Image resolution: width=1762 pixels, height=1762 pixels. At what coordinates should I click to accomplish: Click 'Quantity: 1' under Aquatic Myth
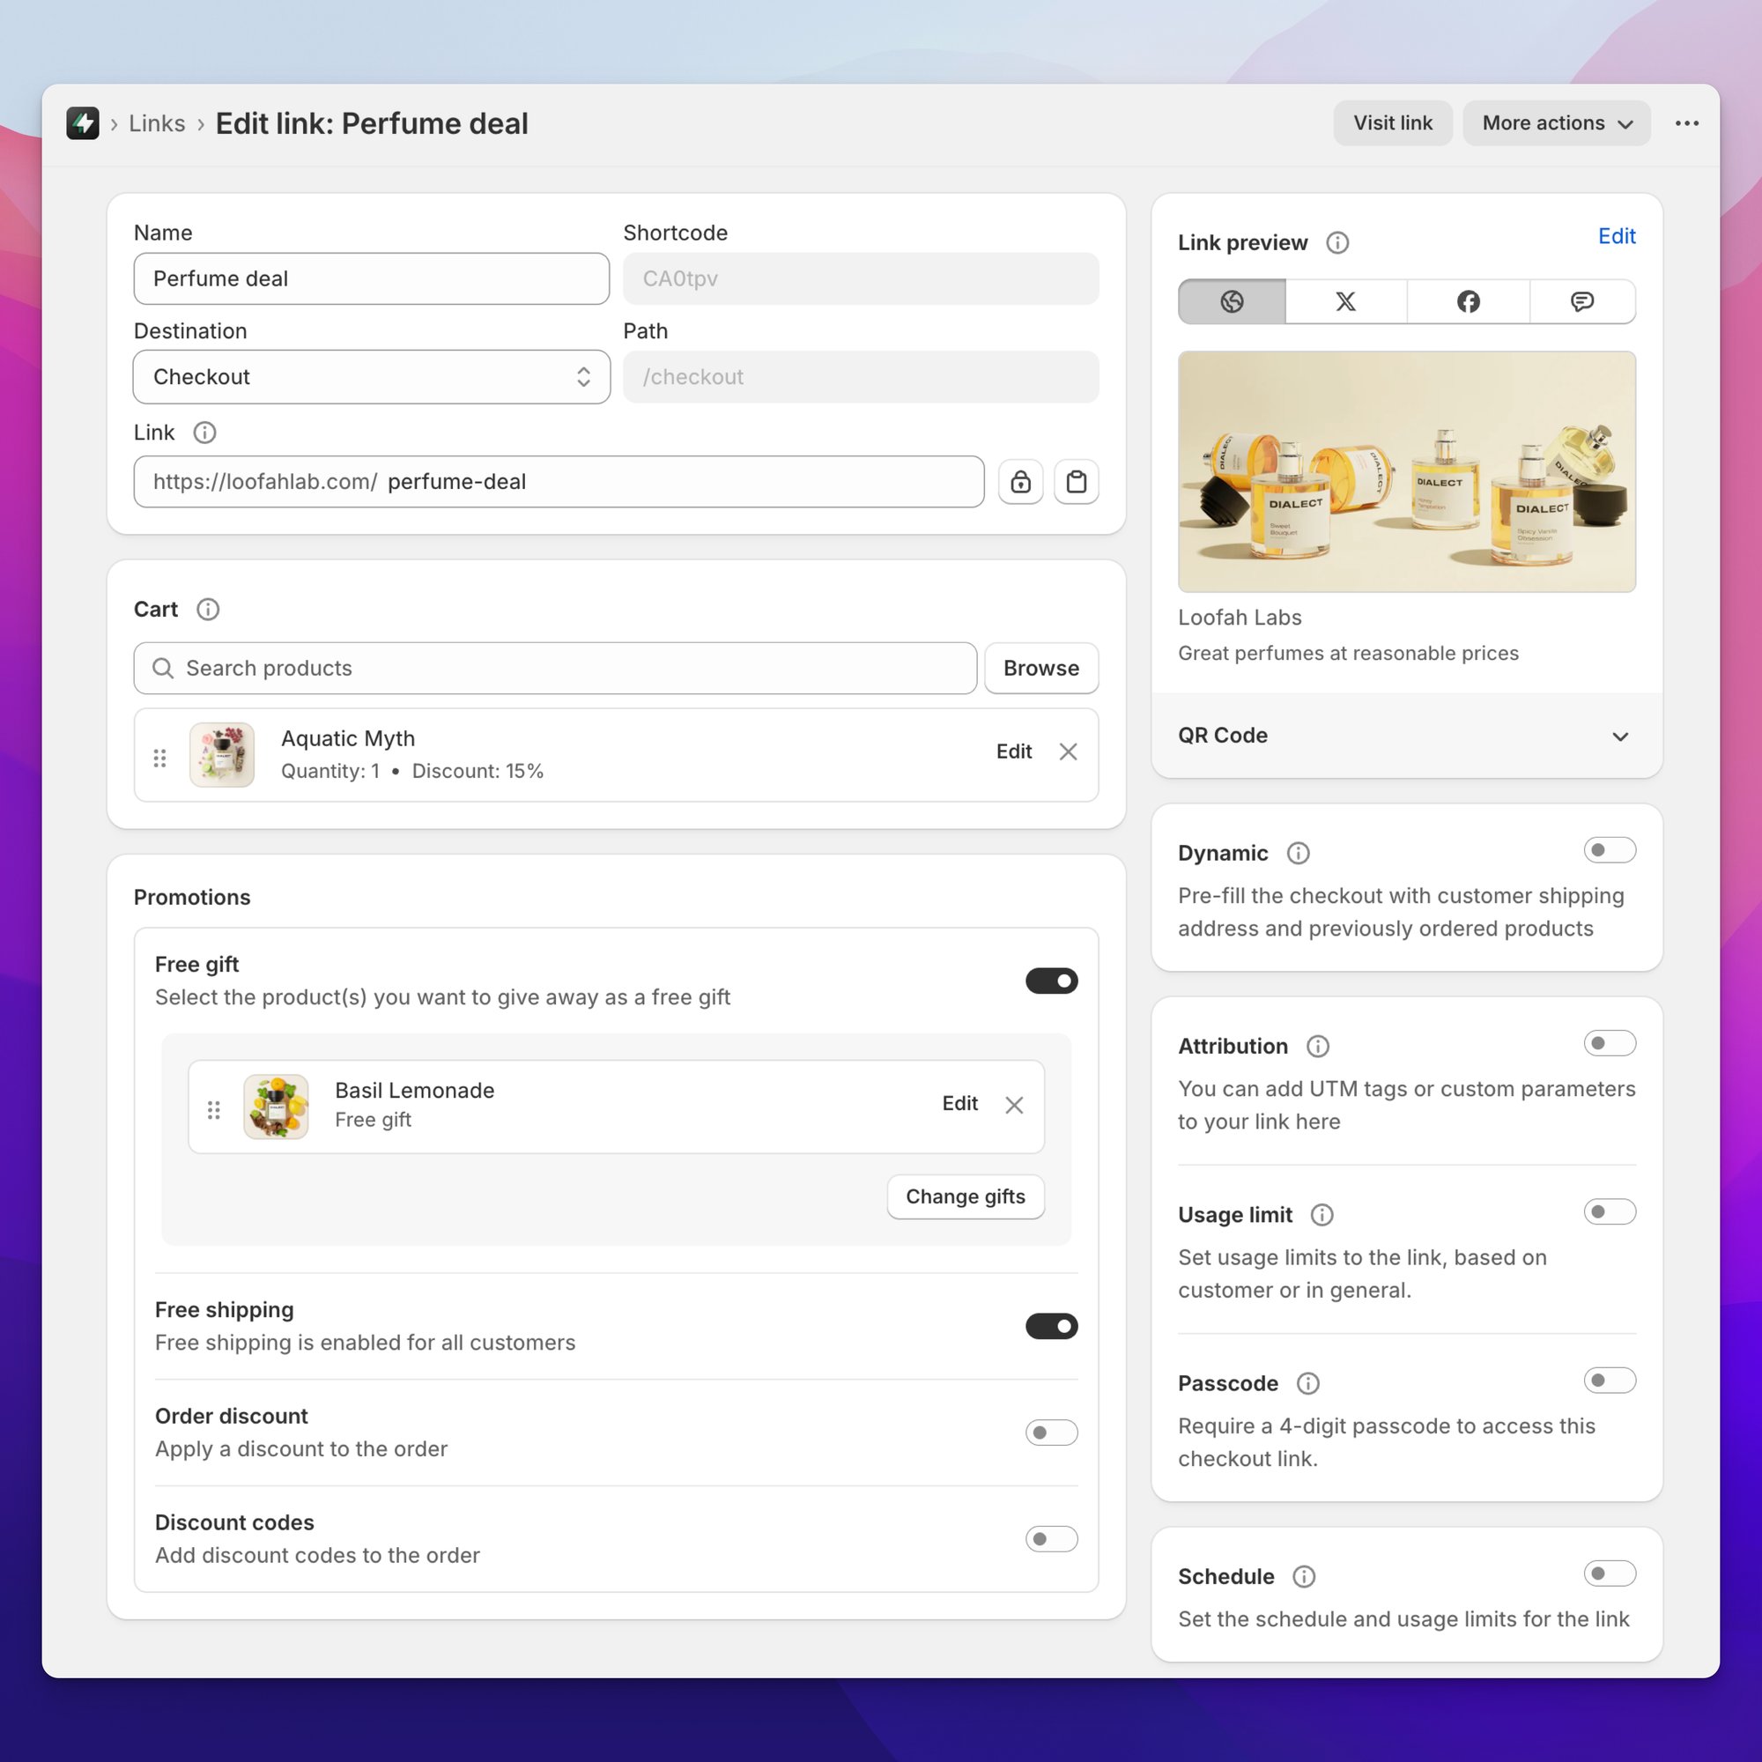pos(330,771)
